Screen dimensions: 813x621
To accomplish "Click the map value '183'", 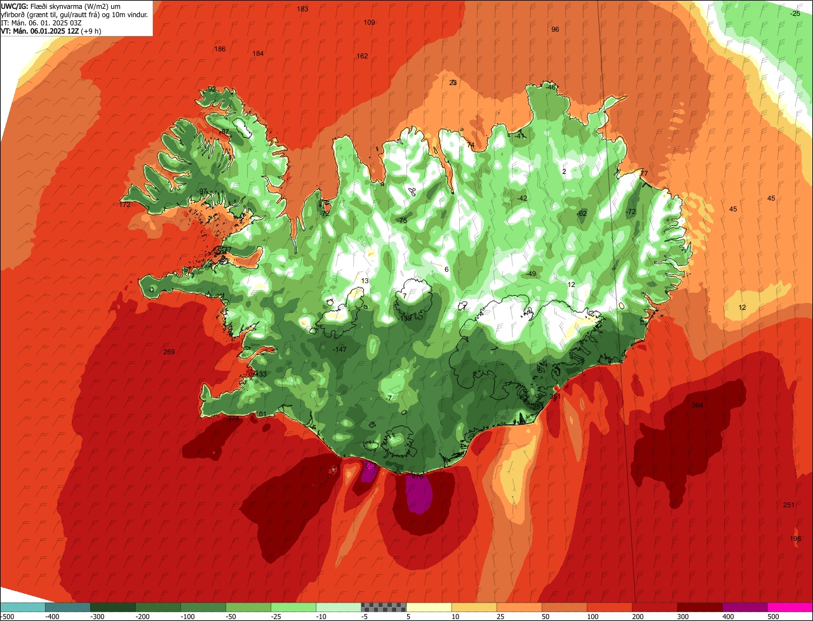I will click(x=302, y=9).
